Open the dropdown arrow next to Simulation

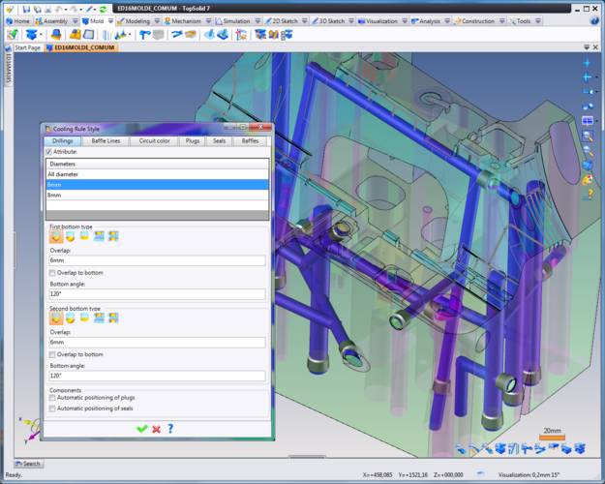tap(256, 20)
